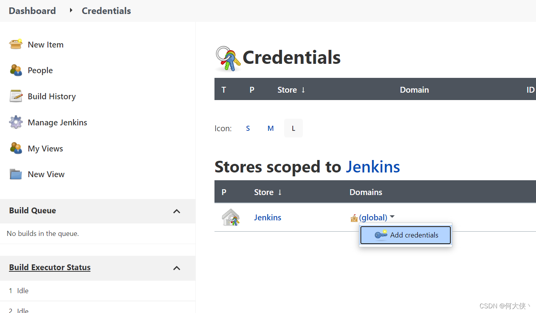This screenshot has height=313, width=536.
Task: Open New Item link
Action: [46, 45]
